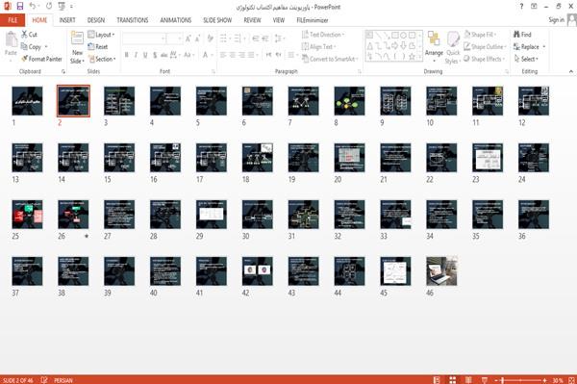Click zoom out minus button
Viewport: 577px width, 384px height.
point(496,380)
